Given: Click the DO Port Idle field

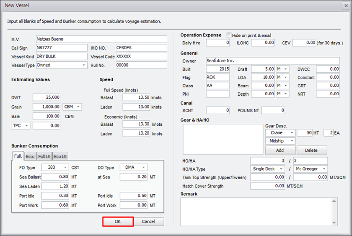Looking at the screenshot, I should (134, 195).
